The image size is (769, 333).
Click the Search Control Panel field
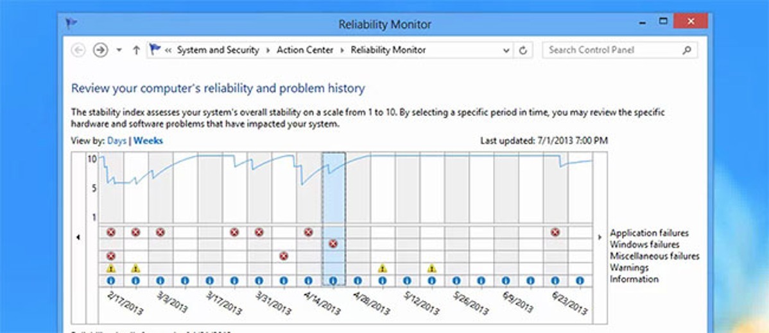tap(620, 50)
